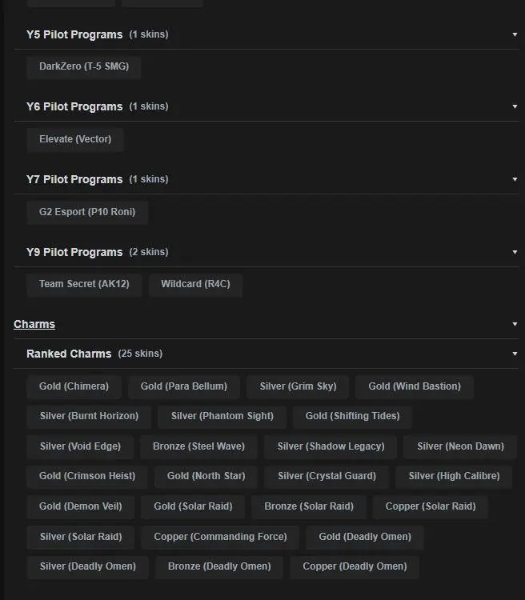Select the Elevate (Vector) skin
The height and width of the screenshot is (600, 525).
coord(75,139)
